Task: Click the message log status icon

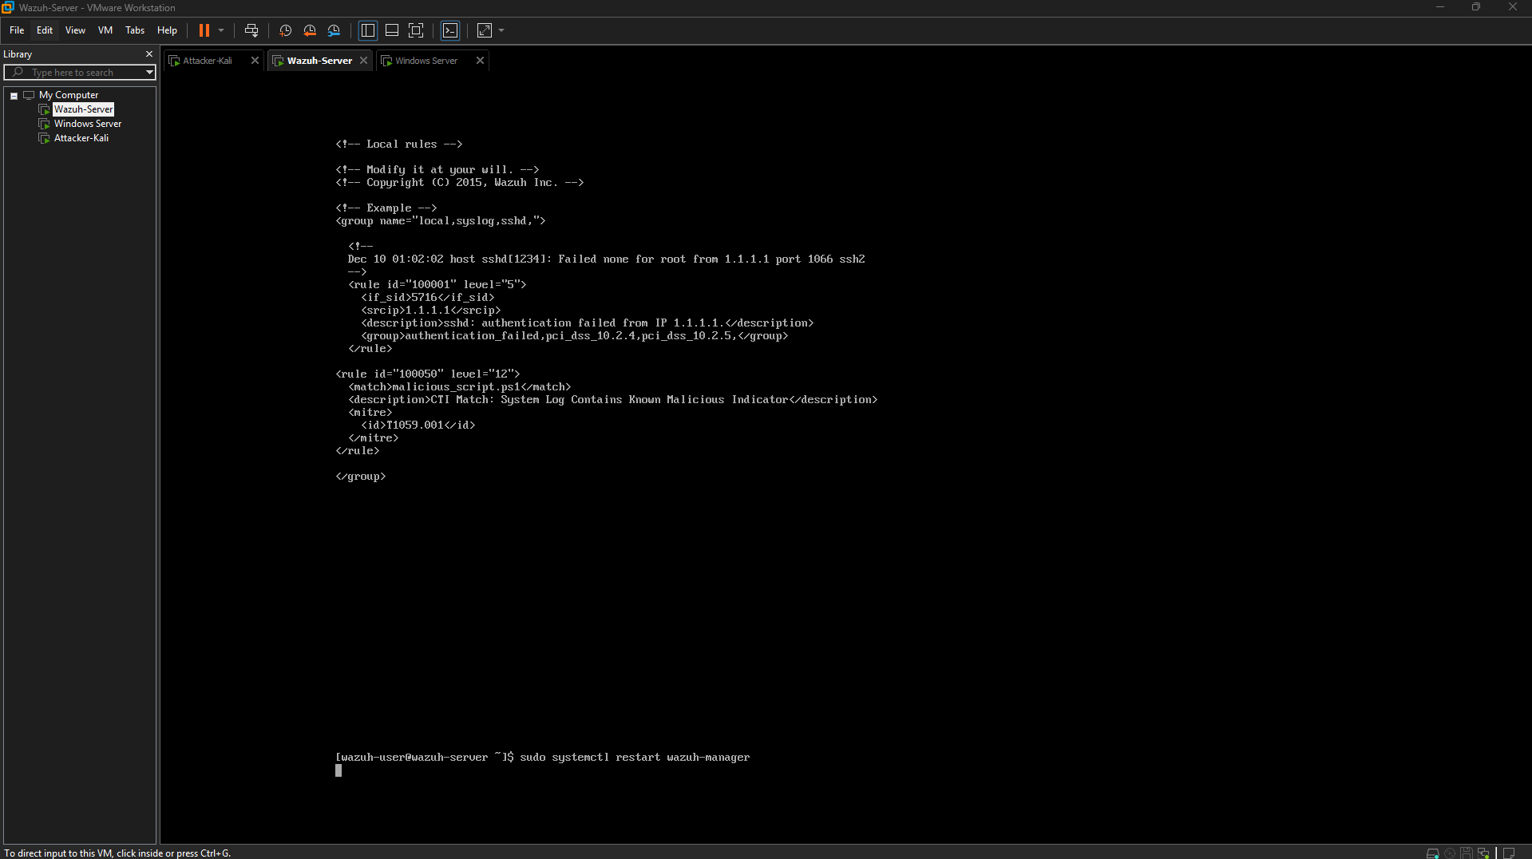Action: (1509, 853)
